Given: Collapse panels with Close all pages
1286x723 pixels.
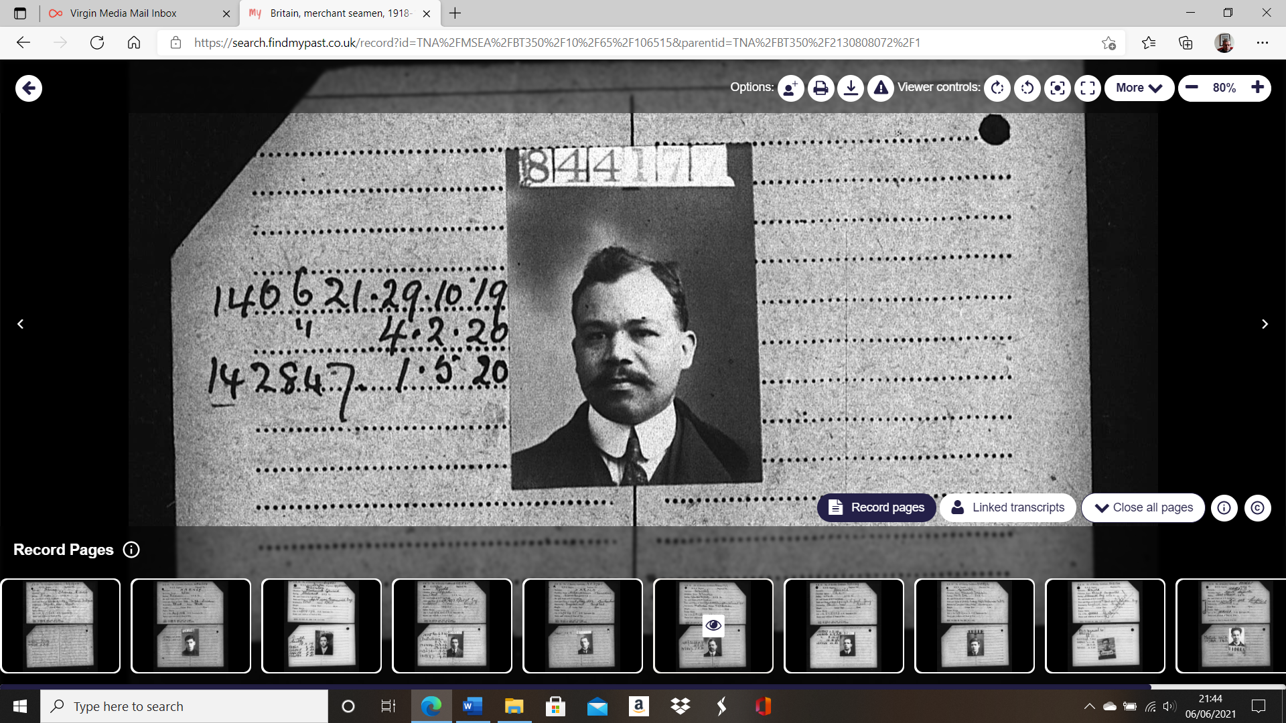Looking at the screenshot, I should [x=1143, y=507].
